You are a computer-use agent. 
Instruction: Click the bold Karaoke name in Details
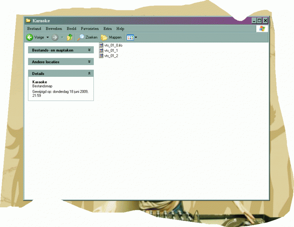point(40,82)
